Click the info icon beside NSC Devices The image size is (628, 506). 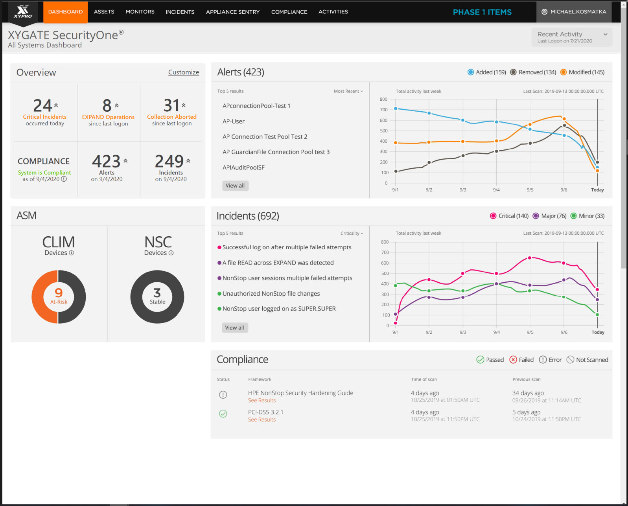[x=171, y=253]
